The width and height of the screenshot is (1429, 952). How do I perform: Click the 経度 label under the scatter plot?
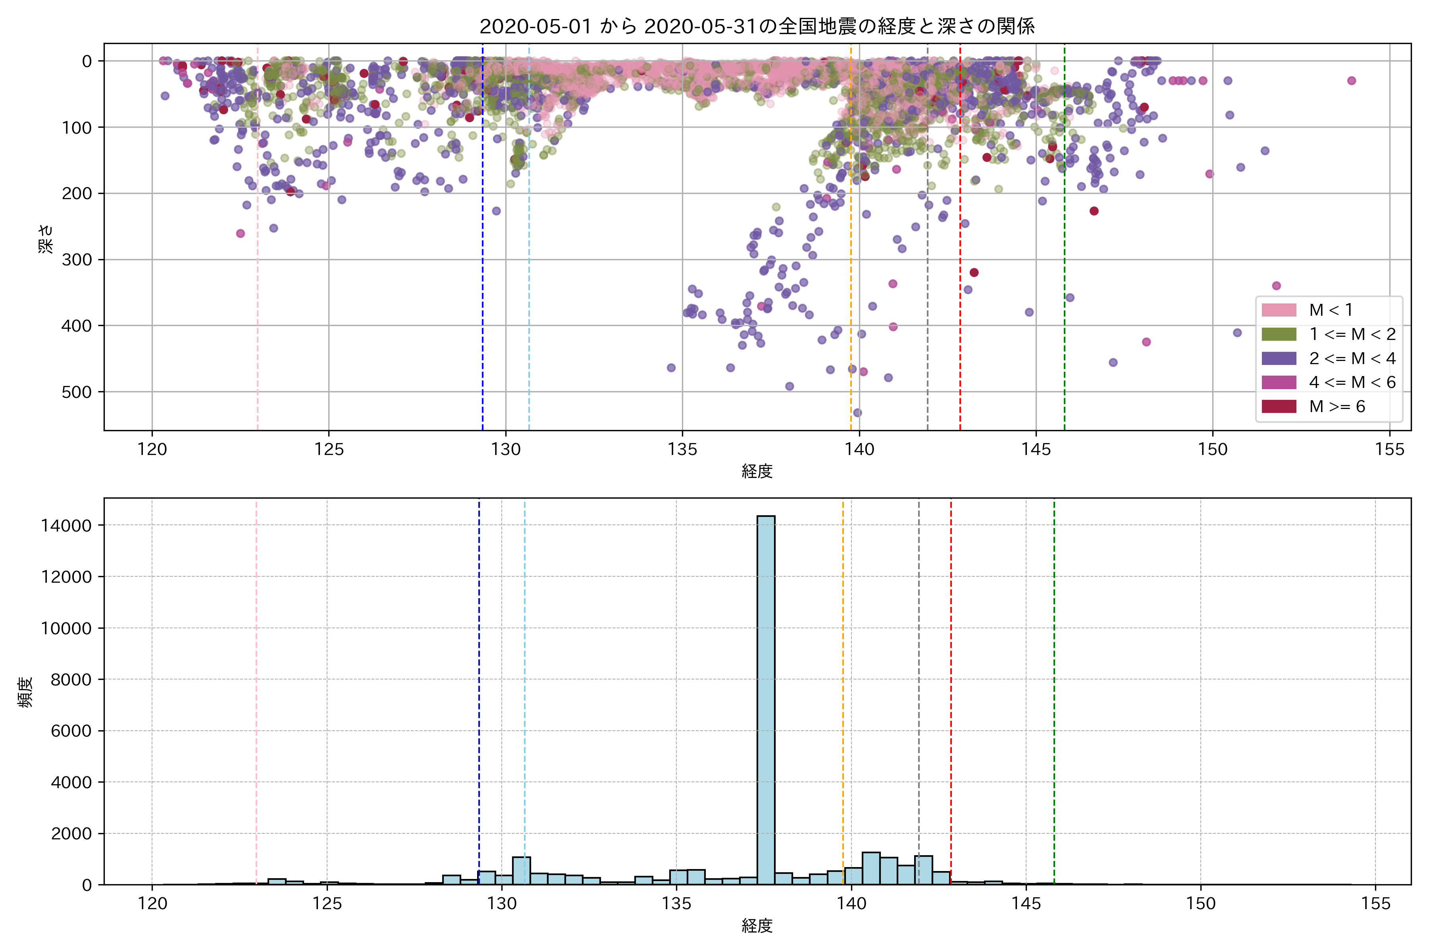coord(757,471)
